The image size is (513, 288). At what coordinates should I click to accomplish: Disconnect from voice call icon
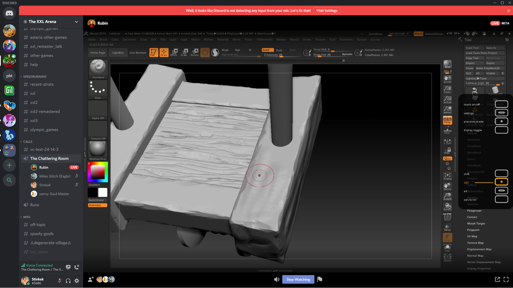coord(77,267)
